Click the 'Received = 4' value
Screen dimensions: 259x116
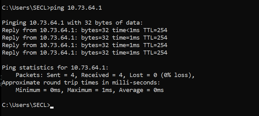point(102,75)
